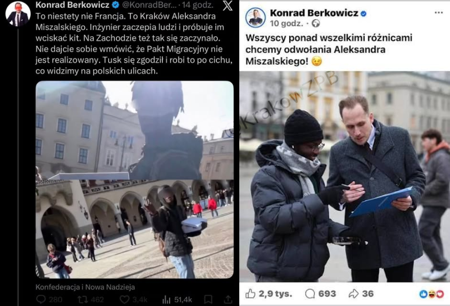The height and width of the screenshot is (306, 450).
Task: Open the Facebook post photo
Action: point(345,176)
